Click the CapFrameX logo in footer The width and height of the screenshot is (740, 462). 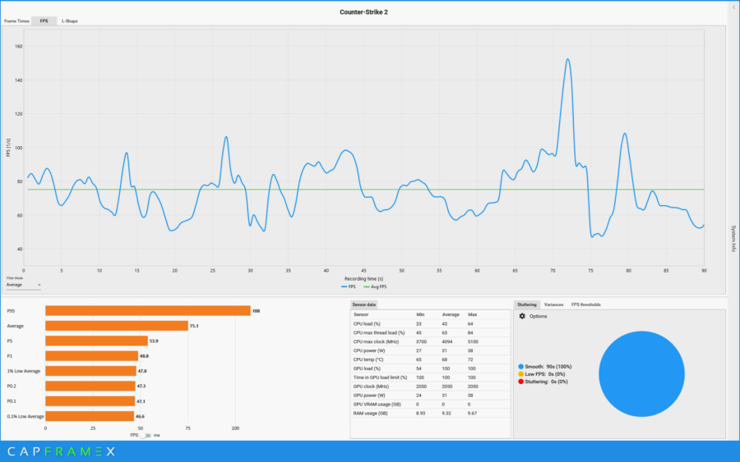61,451
